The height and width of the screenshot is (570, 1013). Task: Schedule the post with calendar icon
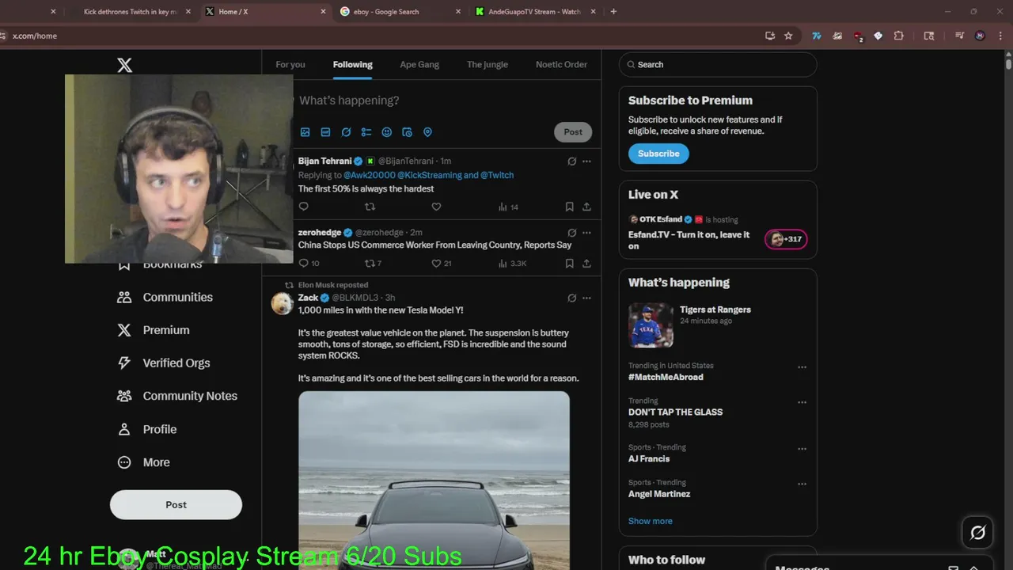coord(408,132)
